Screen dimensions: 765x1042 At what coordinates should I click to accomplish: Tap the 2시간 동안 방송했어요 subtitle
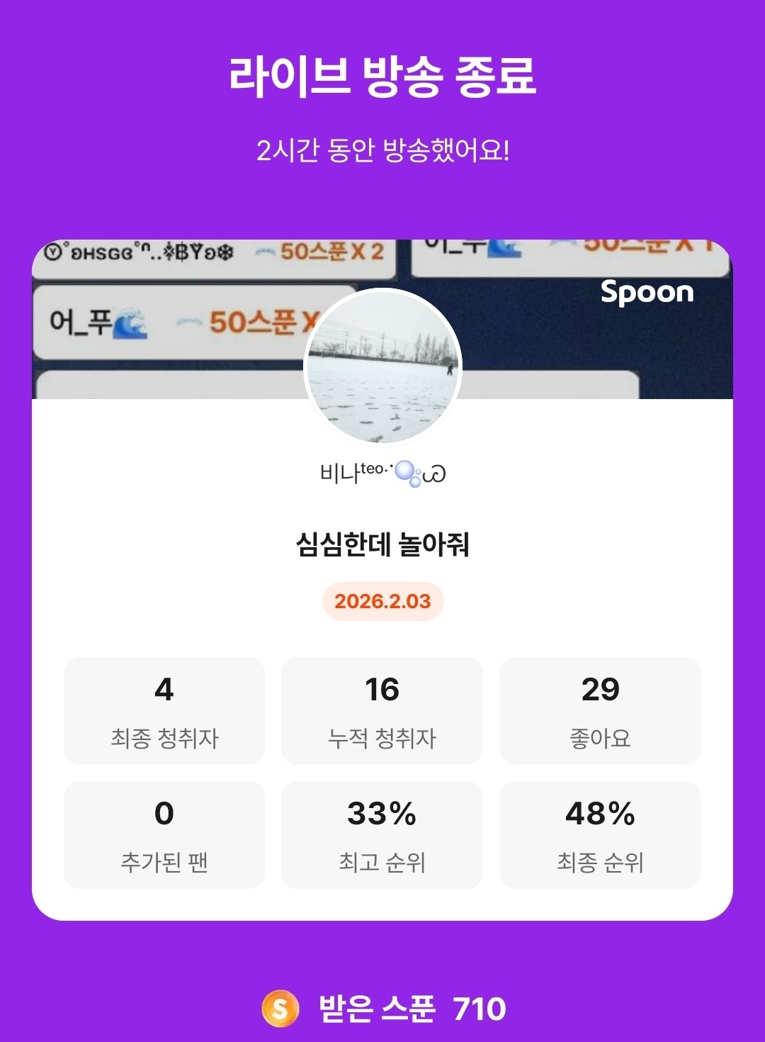pos(382,150)
